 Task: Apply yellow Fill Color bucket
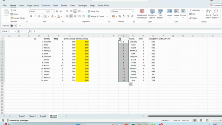[52, 16]
